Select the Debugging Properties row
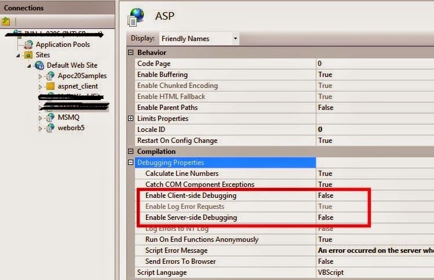The image size is (434, 280). (x=225, y=163)
